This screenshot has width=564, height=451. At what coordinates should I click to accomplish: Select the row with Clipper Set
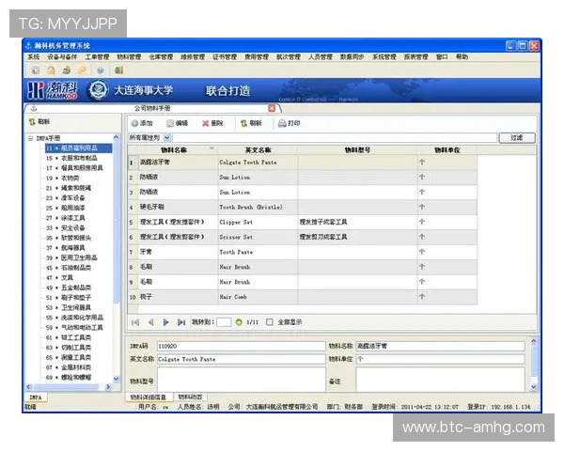(x=303, y=223)
